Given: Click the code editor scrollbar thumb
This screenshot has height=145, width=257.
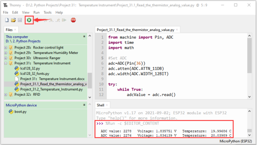Looking at the screenshot, I should pos(249,56).
